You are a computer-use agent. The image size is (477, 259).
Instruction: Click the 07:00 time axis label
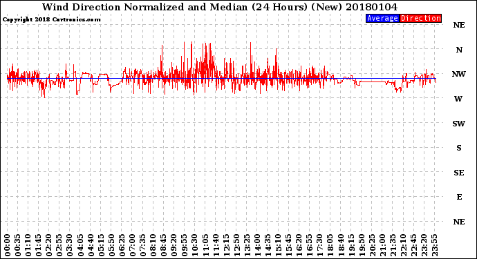coord(132,245)
